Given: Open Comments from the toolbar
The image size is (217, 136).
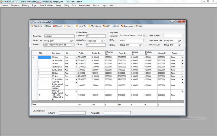Looking at the screenshot, I should coord(127,26).
